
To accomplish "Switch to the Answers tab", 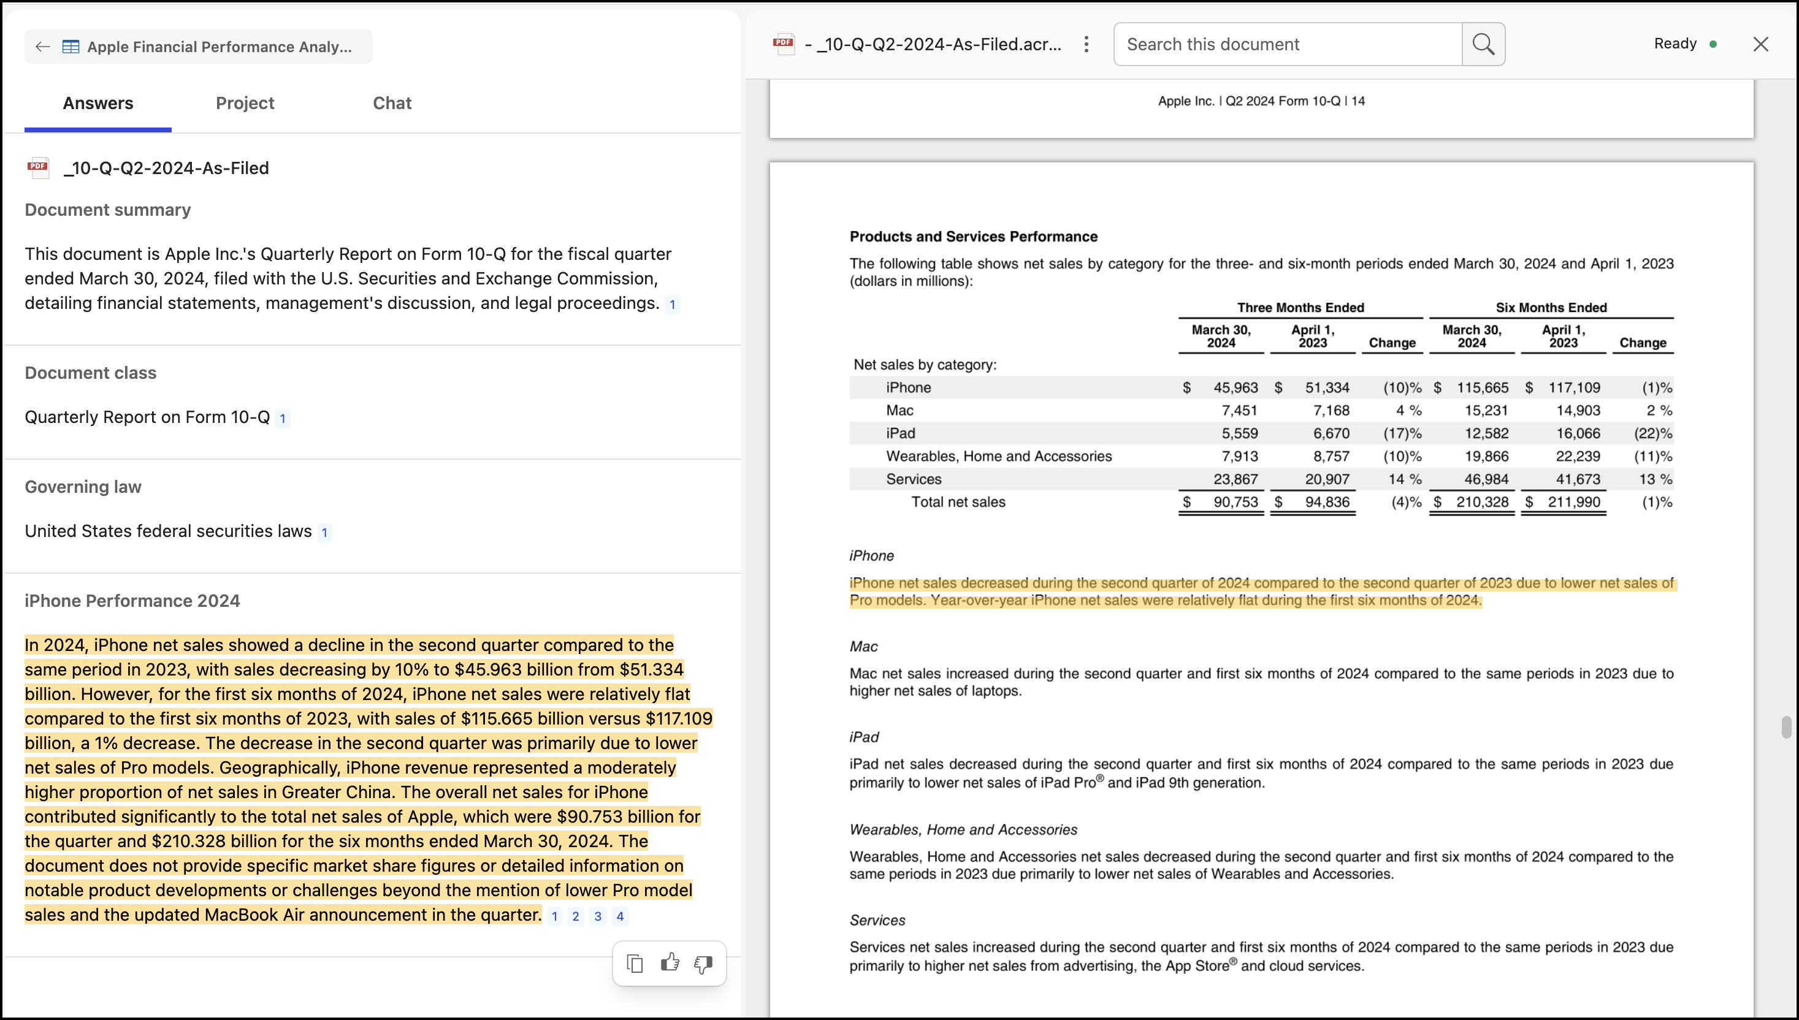I will coord(98,104).
